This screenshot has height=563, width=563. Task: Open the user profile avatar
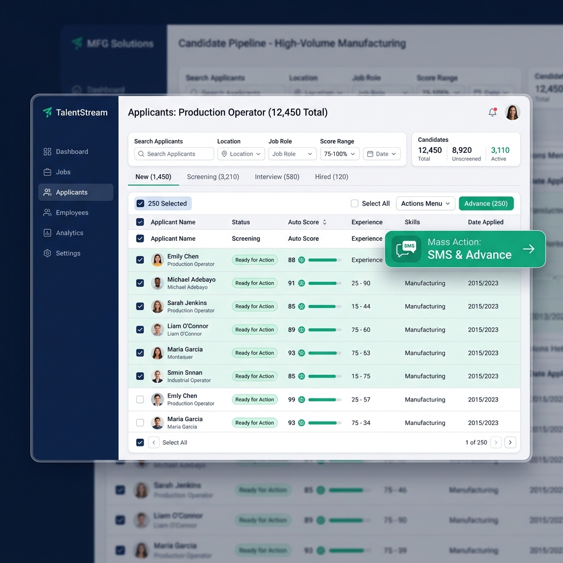point(512,112)
